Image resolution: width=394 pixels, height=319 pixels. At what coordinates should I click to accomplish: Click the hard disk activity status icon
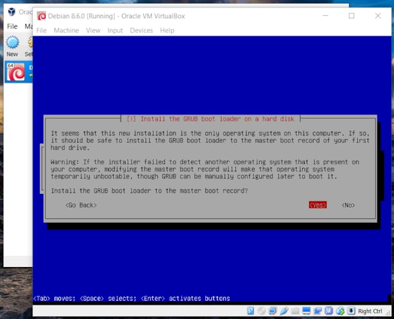point(250,311)
